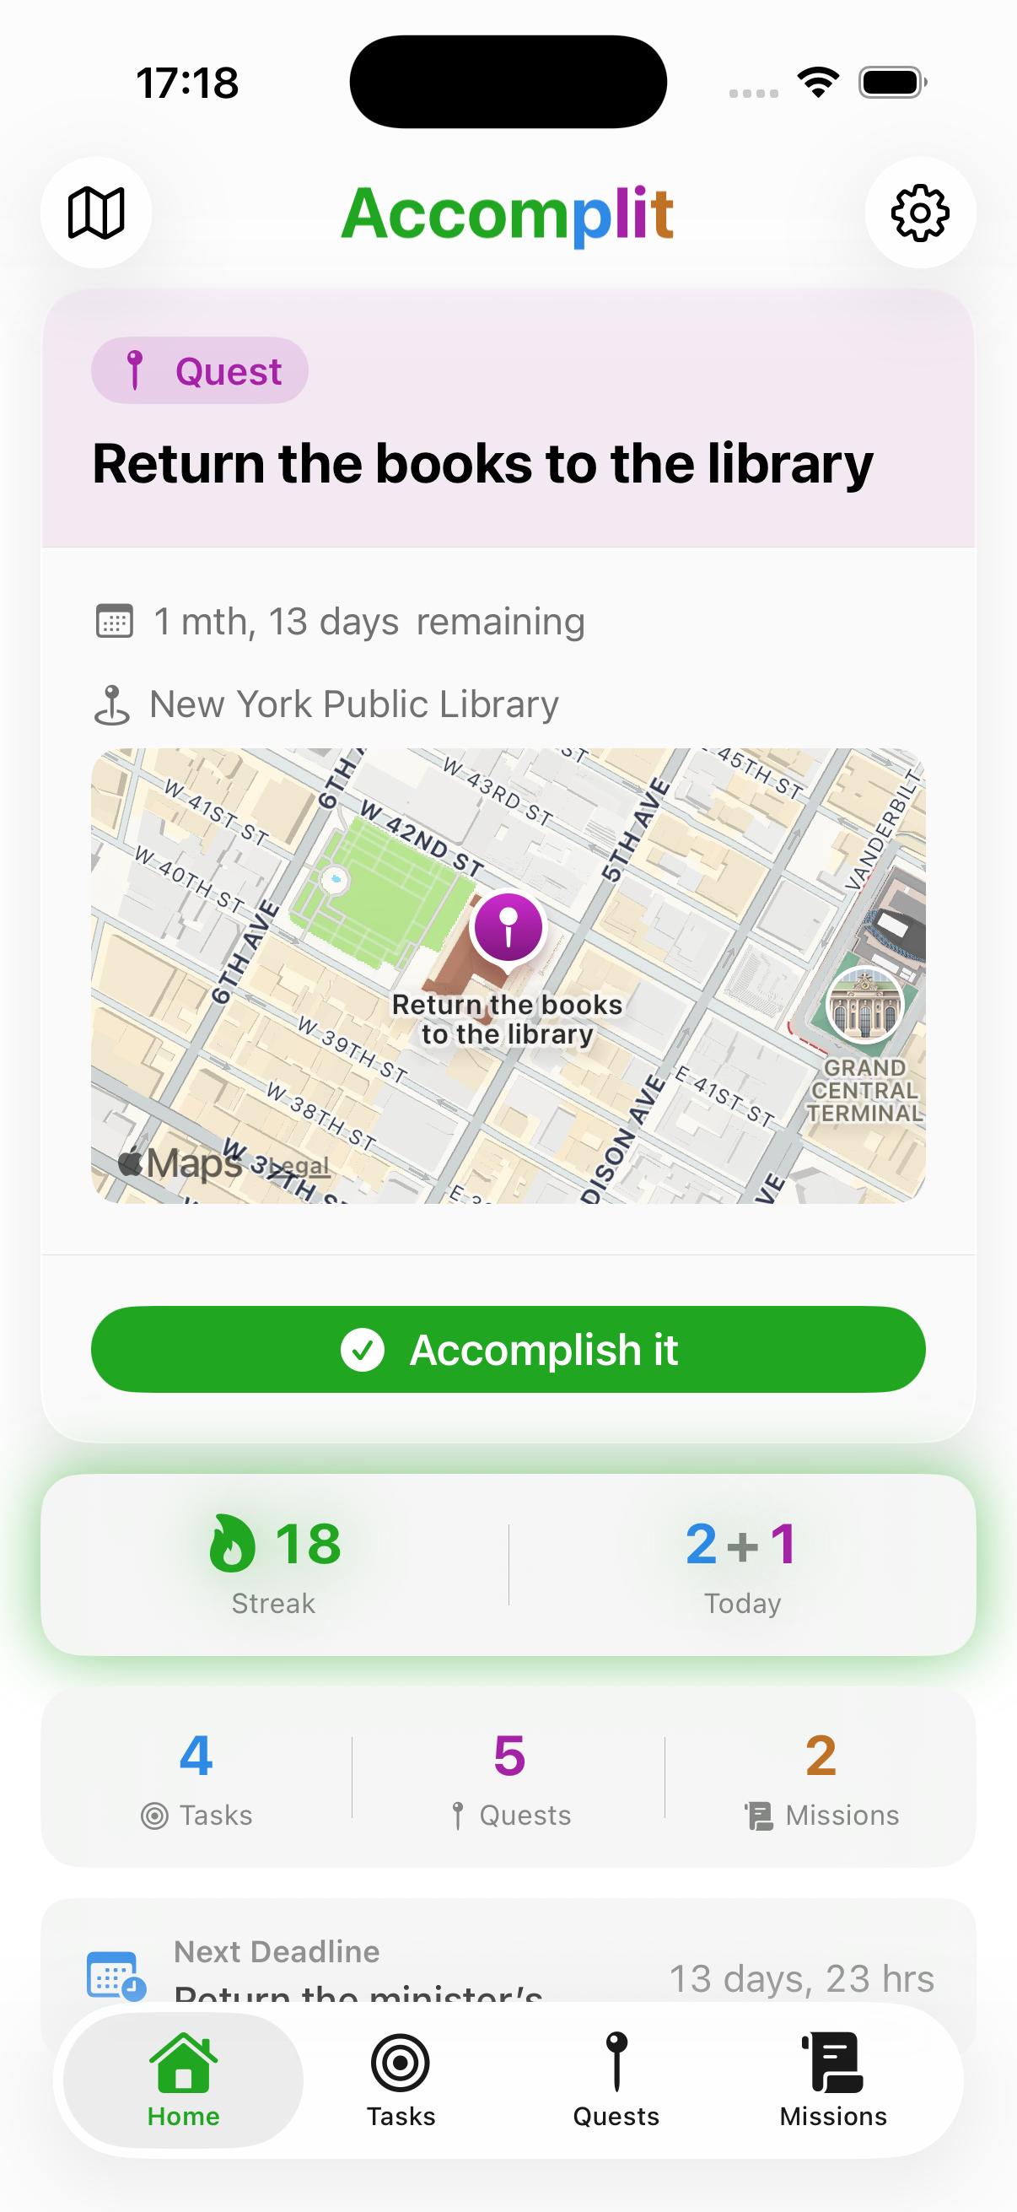
Task: Open the map view icon
Action: pyautogui.click(x=96, y=213)
